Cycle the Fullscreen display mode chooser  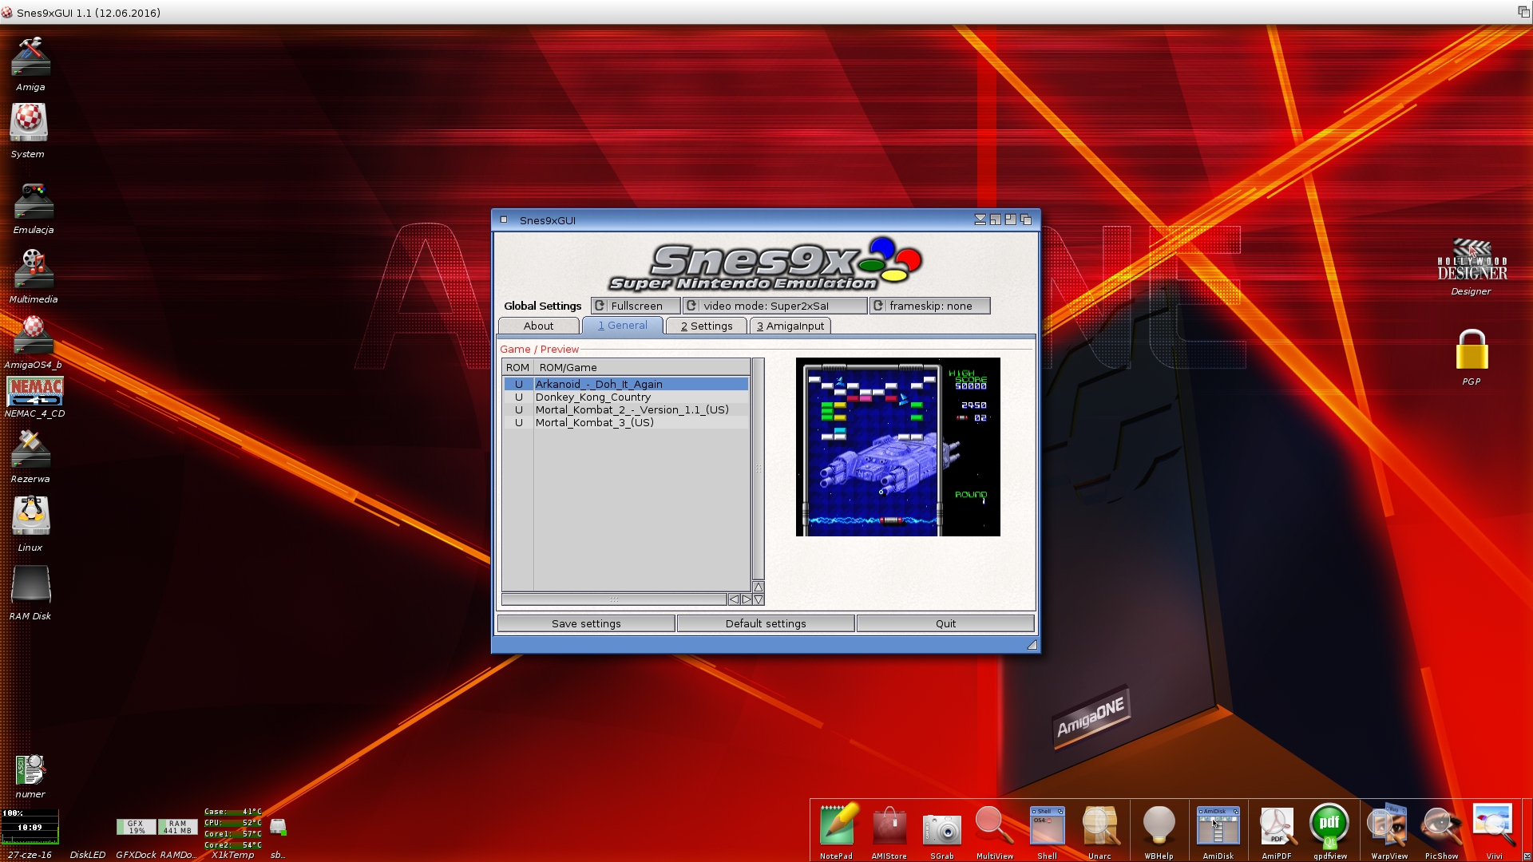636,306
